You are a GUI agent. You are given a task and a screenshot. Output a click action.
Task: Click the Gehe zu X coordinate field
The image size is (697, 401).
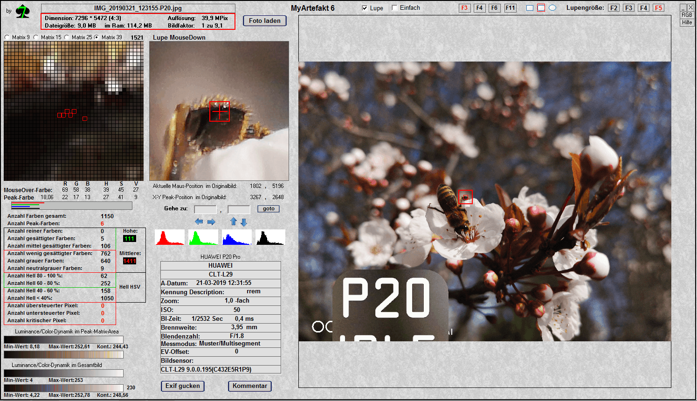[206, 209]
